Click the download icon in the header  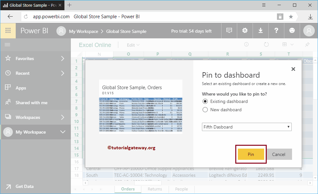261,31
